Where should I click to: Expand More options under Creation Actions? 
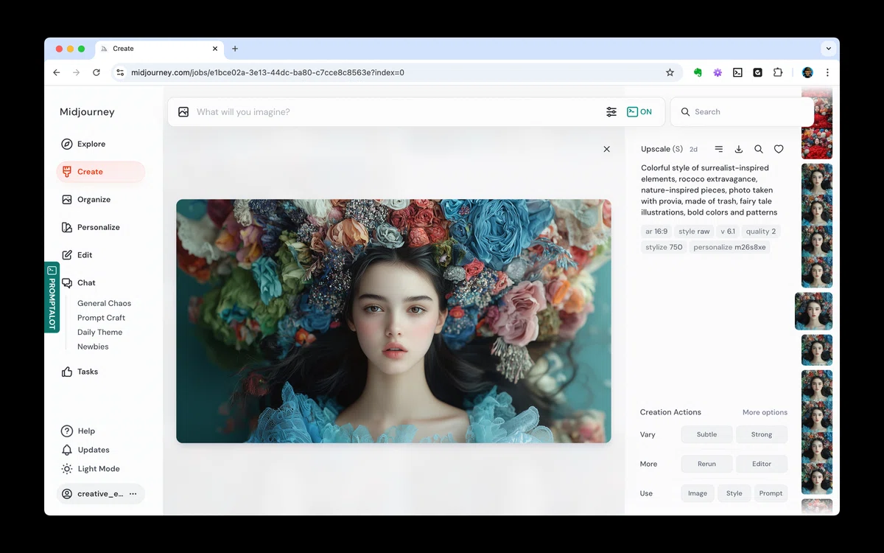coord(765,412)
